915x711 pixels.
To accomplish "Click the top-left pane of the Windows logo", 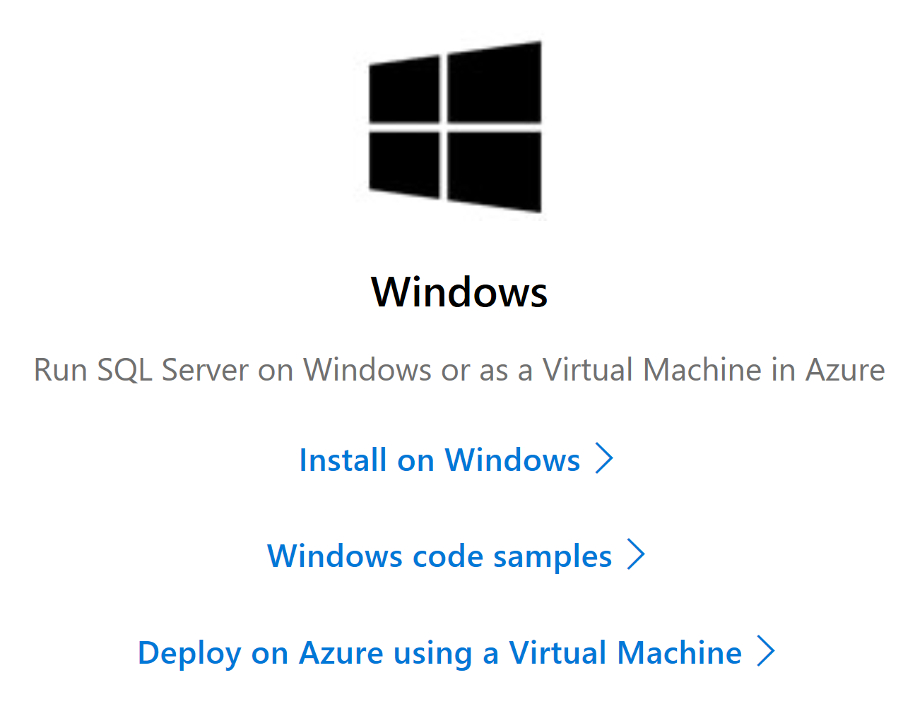I will (x=404, y=90).
